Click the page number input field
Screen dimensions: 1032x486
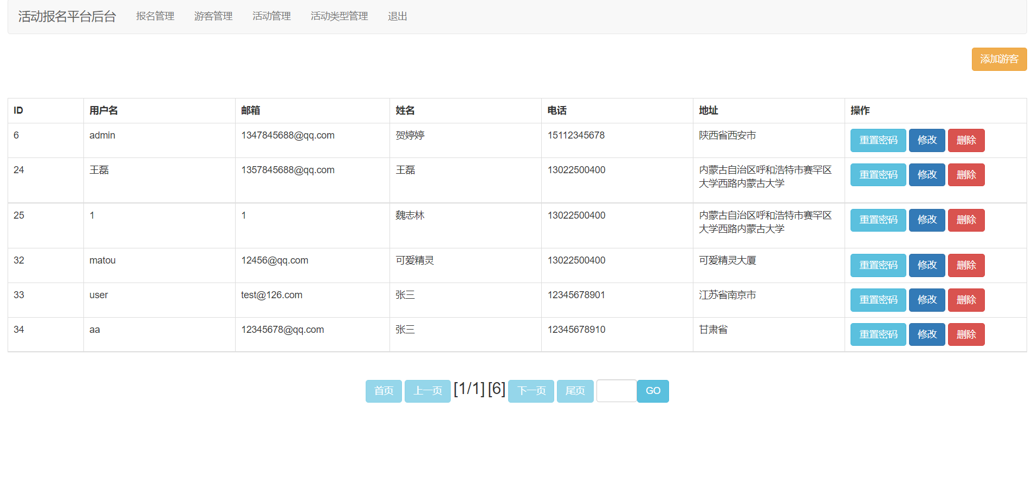pyautogui.click(x=616, y=391)
